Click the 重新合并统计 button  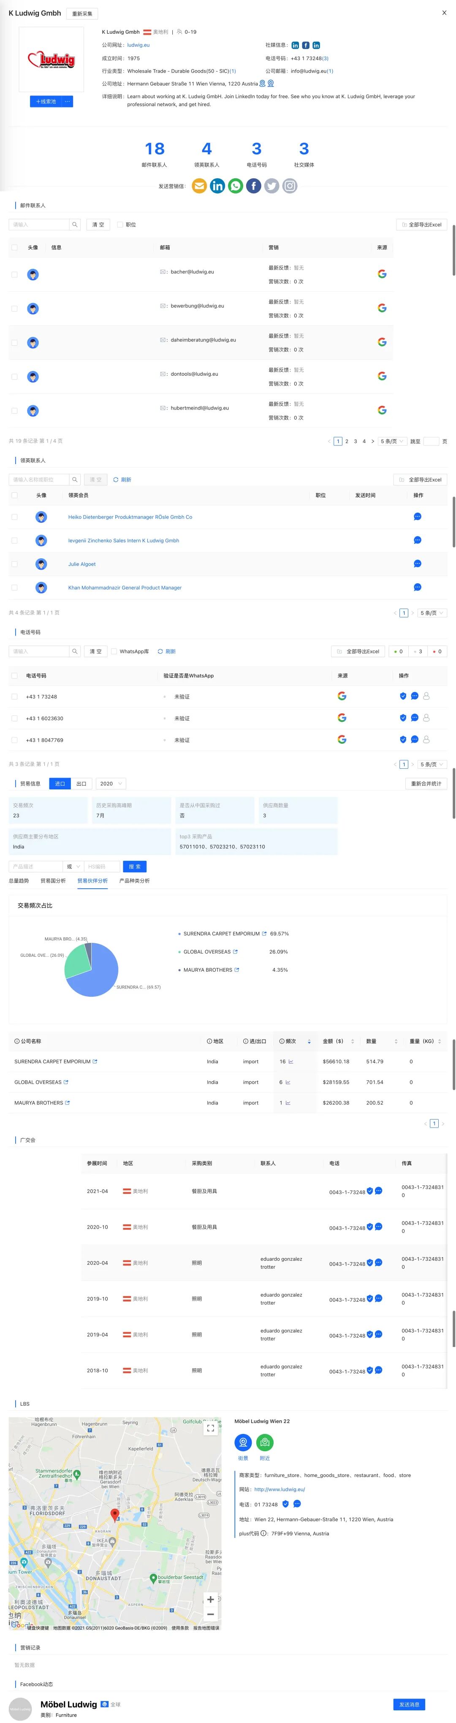click(426, 783)
